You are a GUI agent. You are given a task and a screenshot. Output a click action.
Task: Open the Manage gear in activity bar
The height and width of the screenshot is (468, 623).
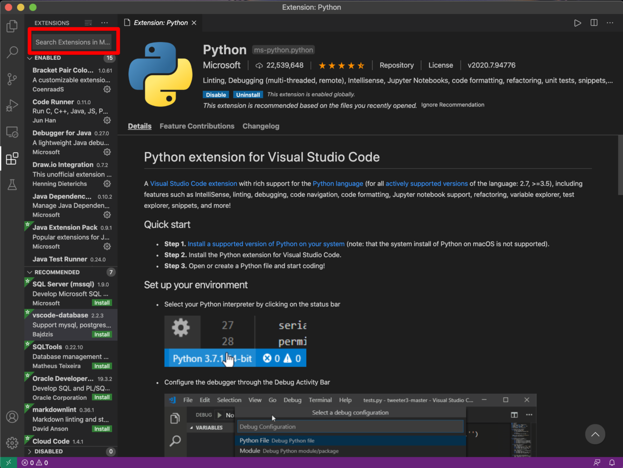click(12, 443)
